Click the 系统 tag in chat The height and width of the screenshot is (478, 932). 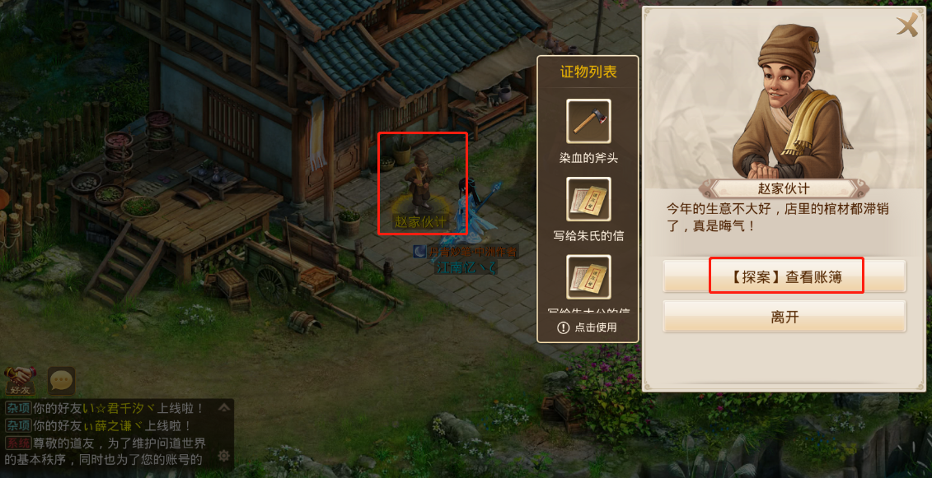pos(17,443)
